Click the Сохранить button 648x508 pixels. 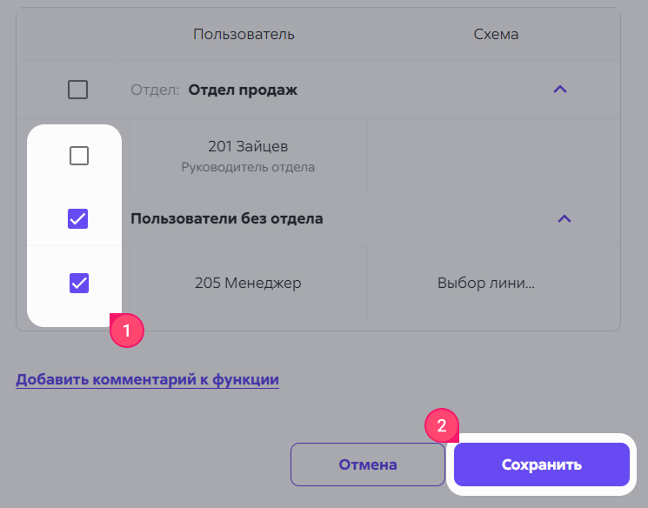[541, 465]
